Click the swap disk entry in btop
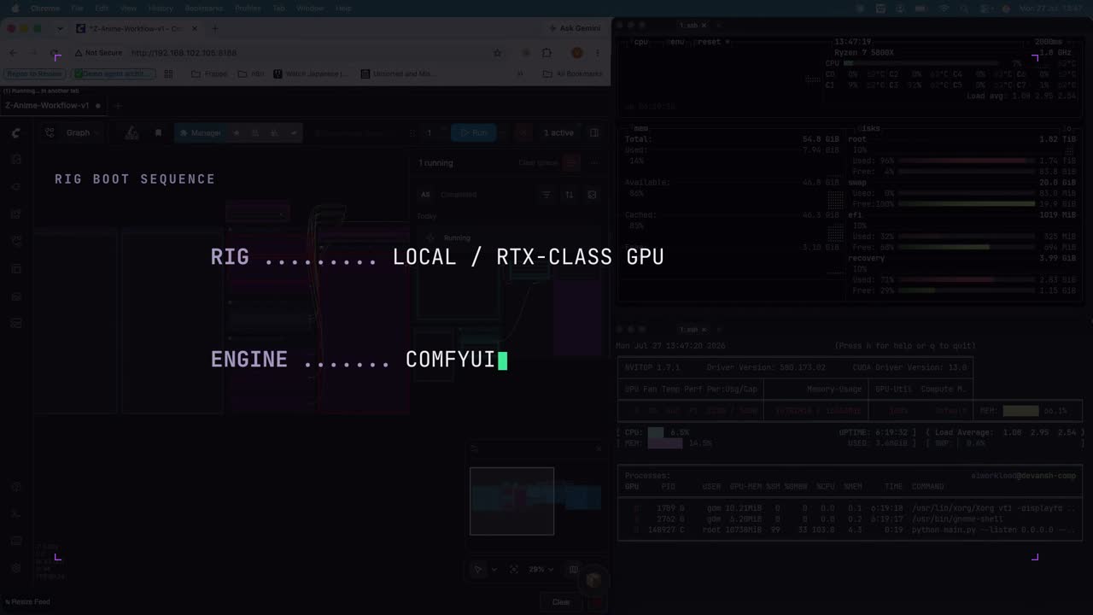Screen dimensions: 1093x615 pyautogui.click(x=856, y=183)
